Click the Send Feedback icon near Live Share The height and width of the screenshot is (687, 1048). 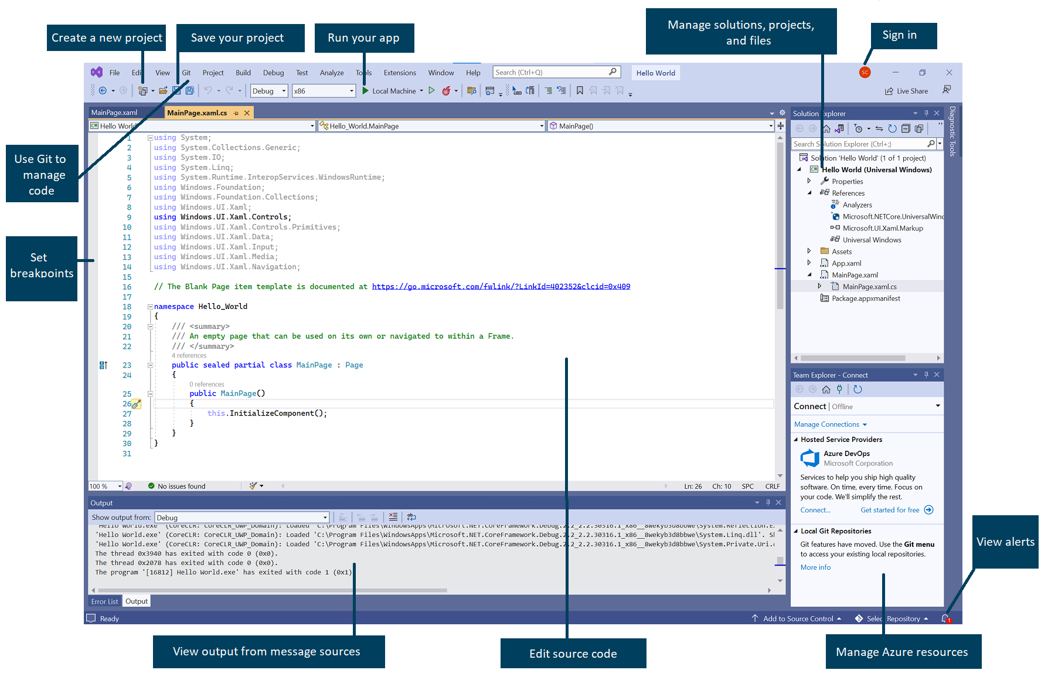pyautogui.click(x=947, y=90)
